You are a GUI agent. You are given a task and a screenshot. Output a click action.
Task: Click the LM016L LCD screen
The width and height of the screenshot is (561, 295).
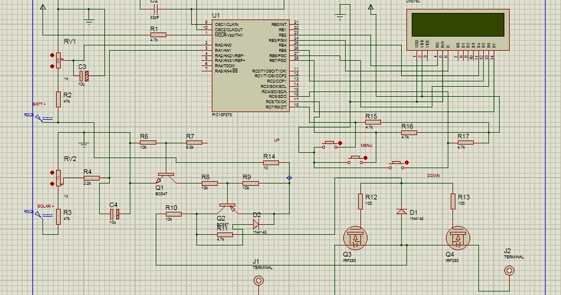(458, 24)
